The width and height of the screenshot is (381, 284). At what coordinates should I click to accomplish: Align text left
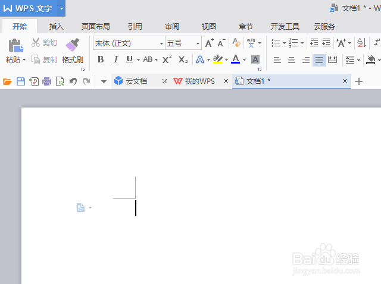tap(277, 59)
